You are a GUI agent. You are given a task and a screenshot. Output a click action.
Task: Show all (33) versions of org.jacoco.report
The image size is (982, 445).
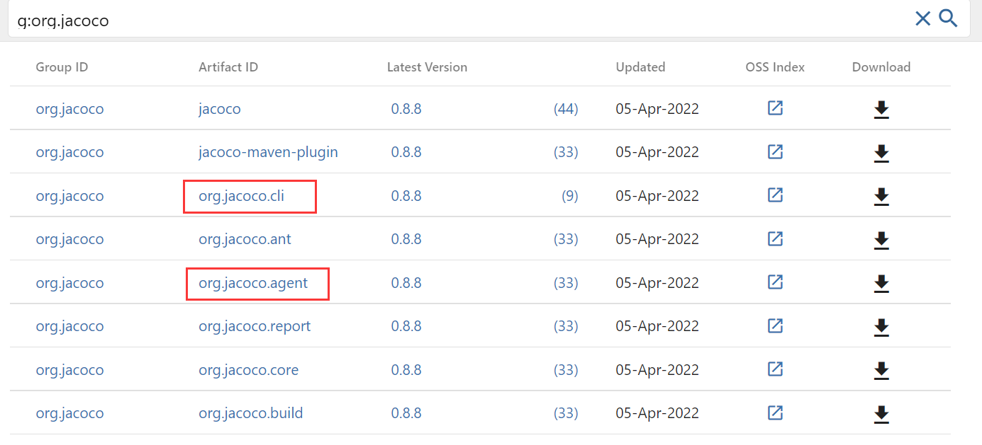[566, 326]
